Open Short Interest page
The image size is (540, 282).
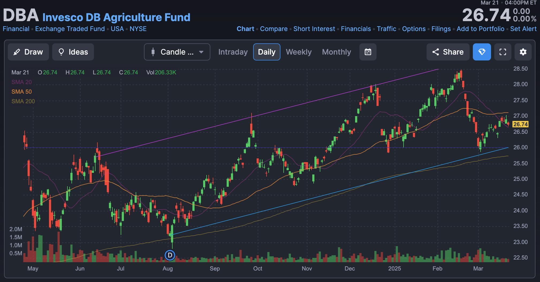314,29
